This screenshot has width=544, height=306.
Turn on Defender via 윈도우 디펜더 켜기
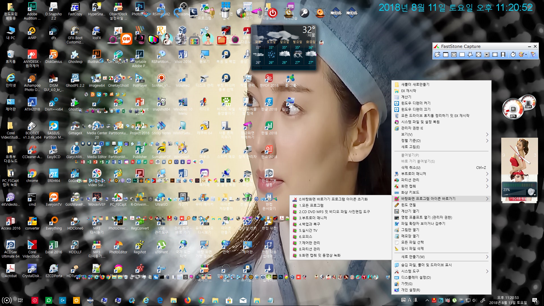click(441, 103)
